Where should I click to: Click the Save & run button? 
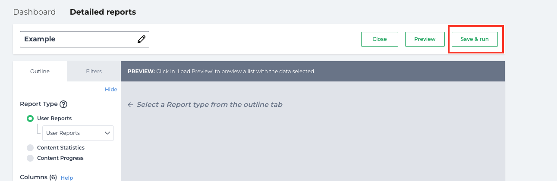click(475, 39)
